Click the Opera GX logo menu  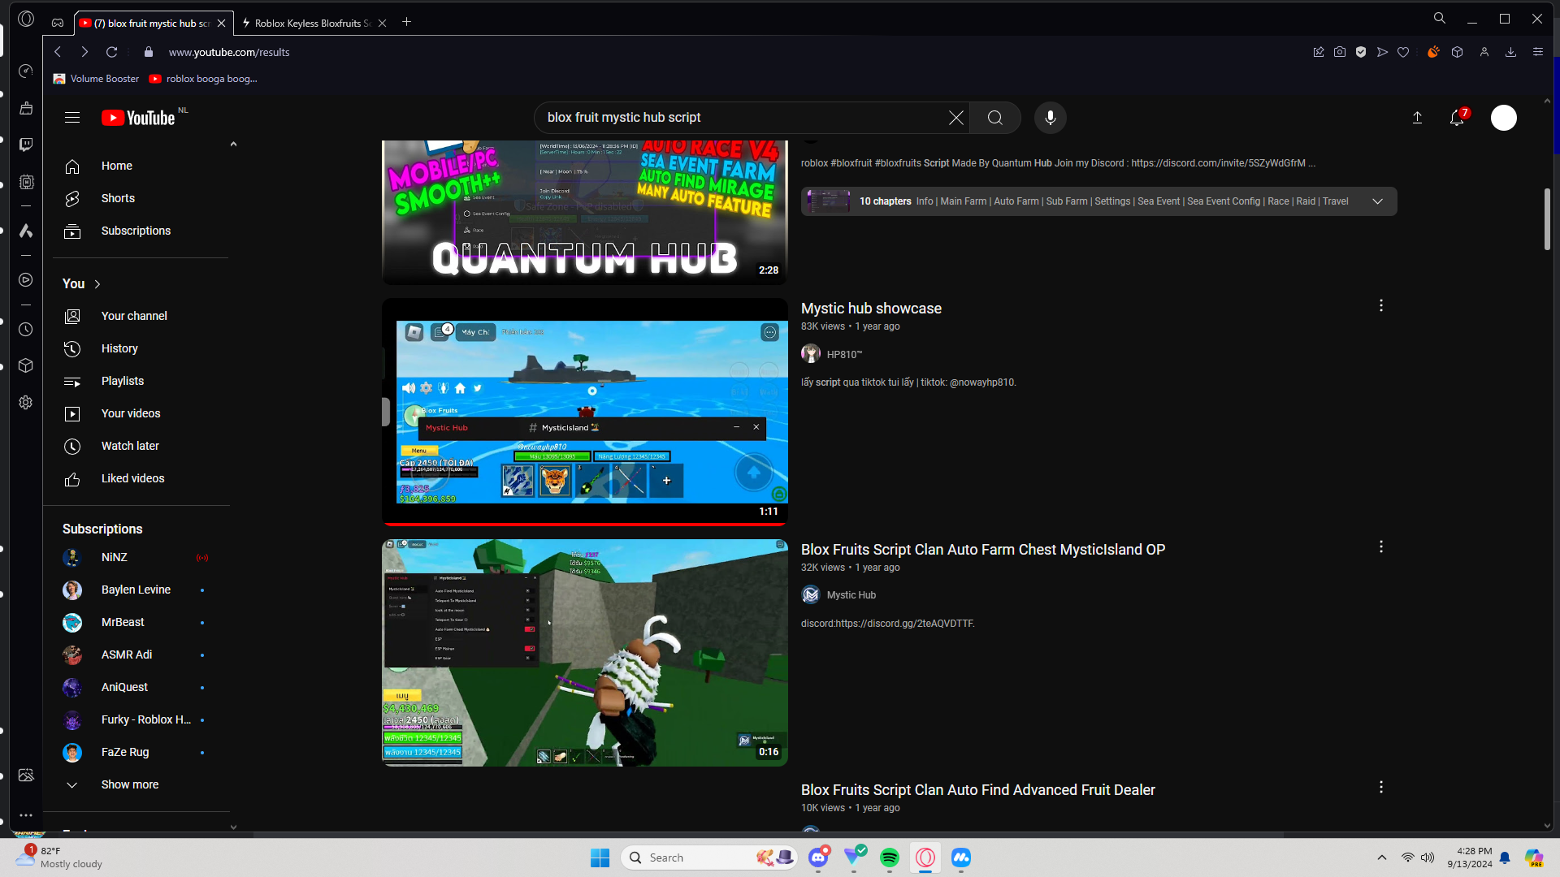[x=26, y=19]
